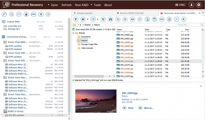This screenshot has width=205, height=120.
Task: Click the disk-with-clock icon in left toolbar
Action: tap(11, 14)
